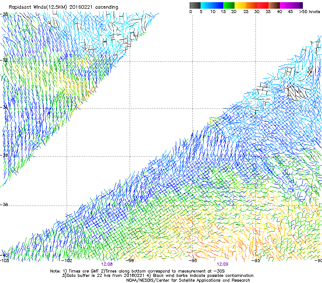Click the 'Data buffer is 22 hrs' note
The width and height of the screenshot is (322, 283).
[x=158, y=276]
